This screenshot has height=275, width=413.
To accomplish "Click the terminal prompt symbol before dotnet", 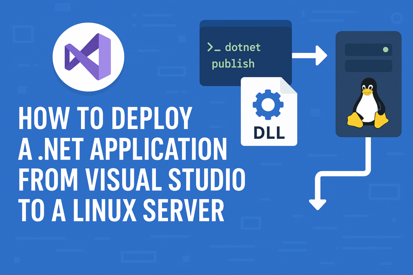I will (213, 48).
